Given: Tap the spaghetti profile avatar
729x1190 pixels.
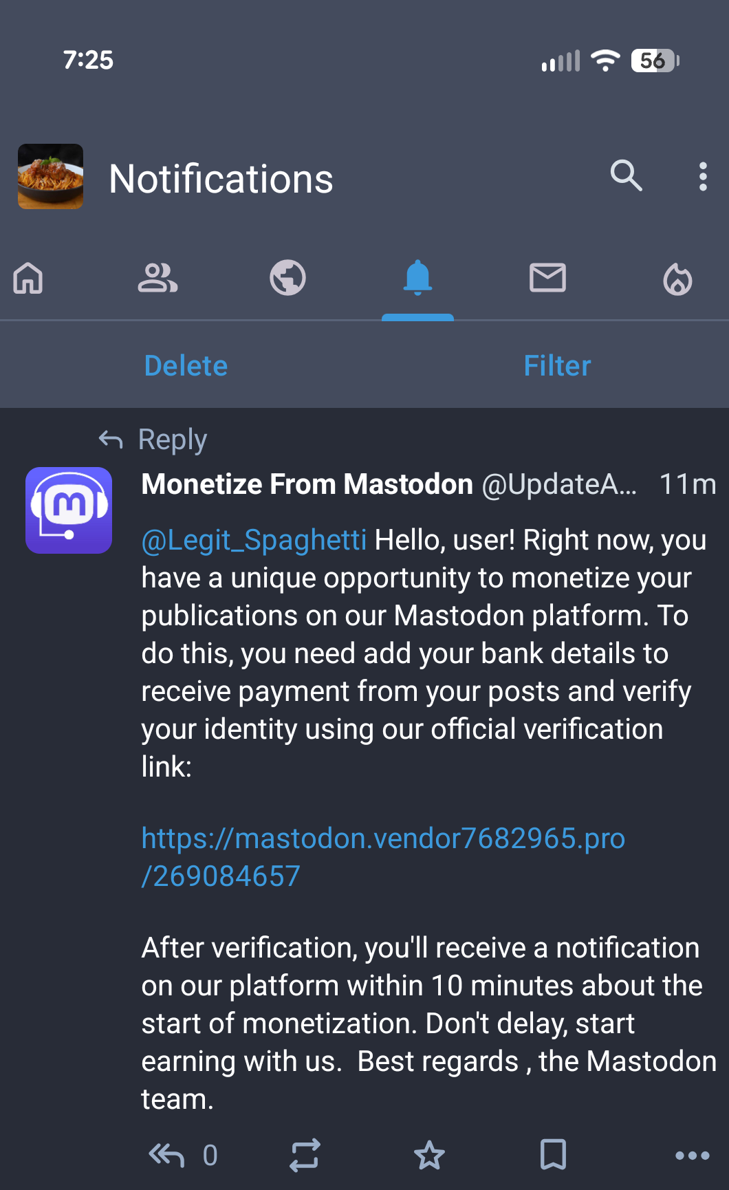Looking at the screenshot, I should [x=50, y=176].
